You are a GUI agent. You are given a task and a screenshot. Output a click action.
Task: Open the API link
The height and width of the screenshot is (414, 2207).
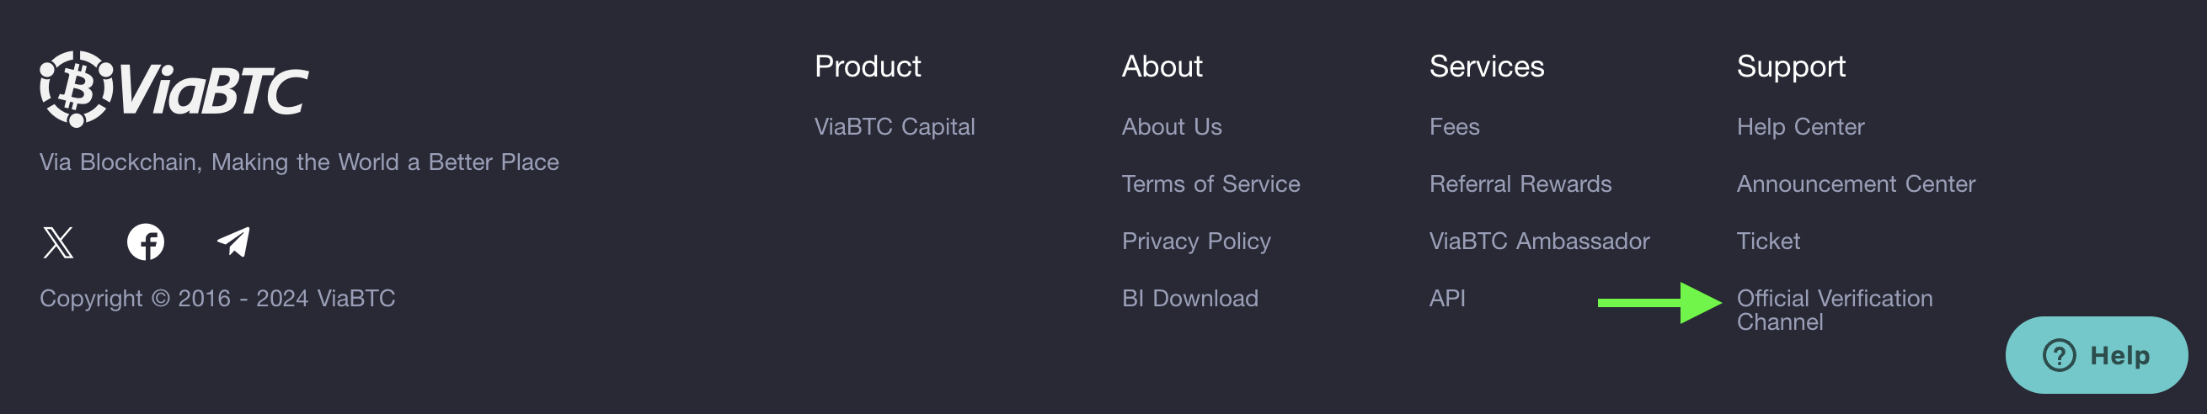[x=1447, y=299]
